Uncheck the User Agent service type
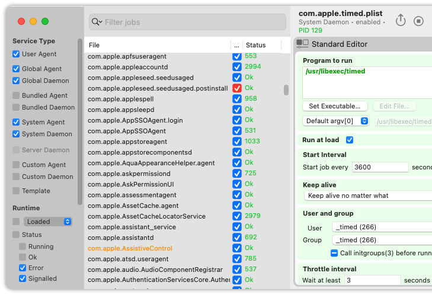 [16, 54]
